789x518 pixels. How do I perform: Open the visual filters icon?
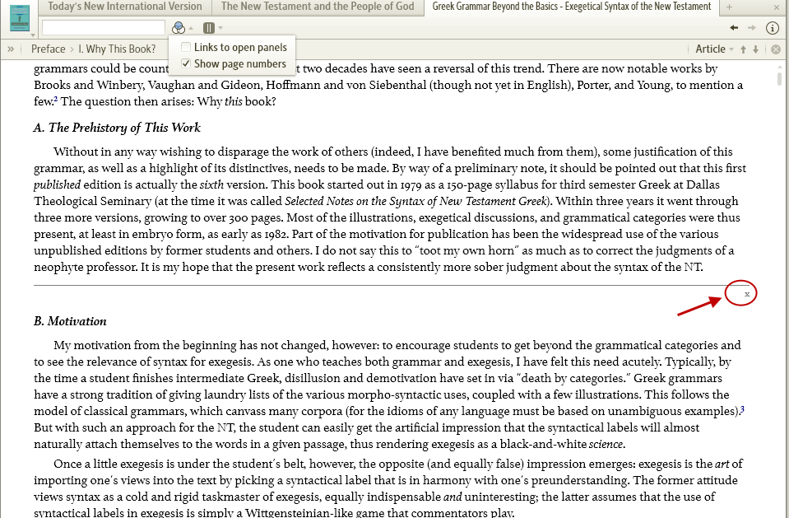pyautogui.click(x=179, y=28)
